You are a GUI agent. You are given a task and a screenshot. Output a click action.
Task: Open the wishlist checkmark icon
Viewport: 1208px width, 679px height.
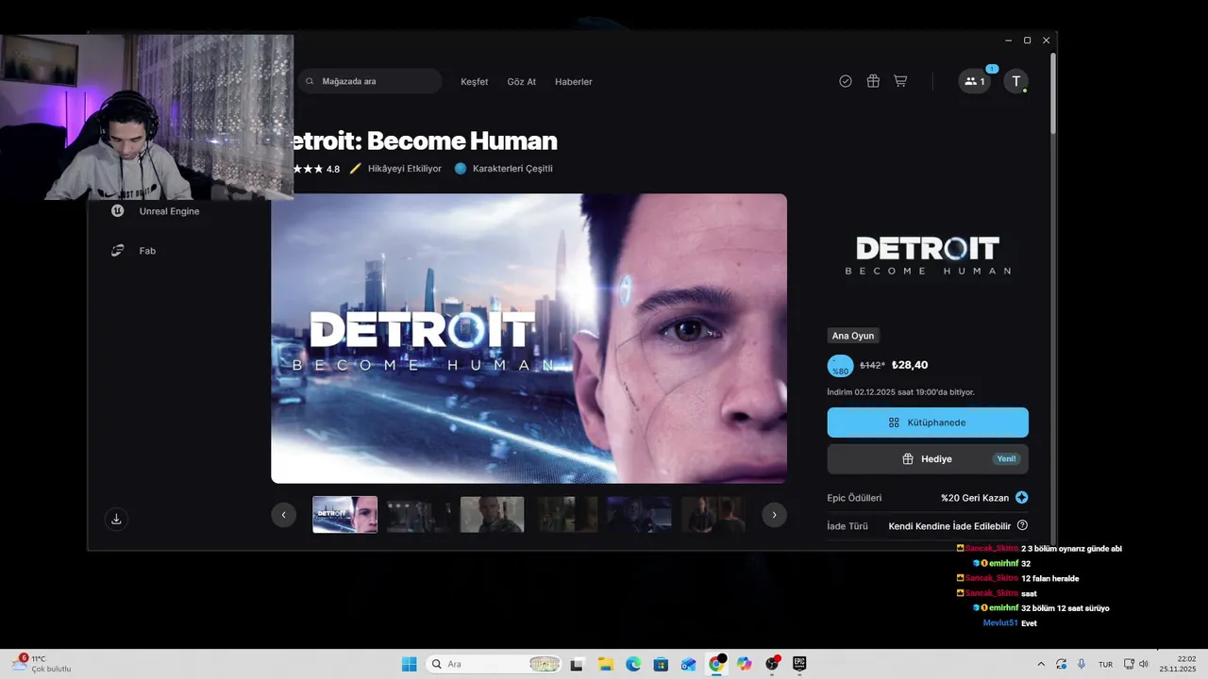(x=846, y=81)
